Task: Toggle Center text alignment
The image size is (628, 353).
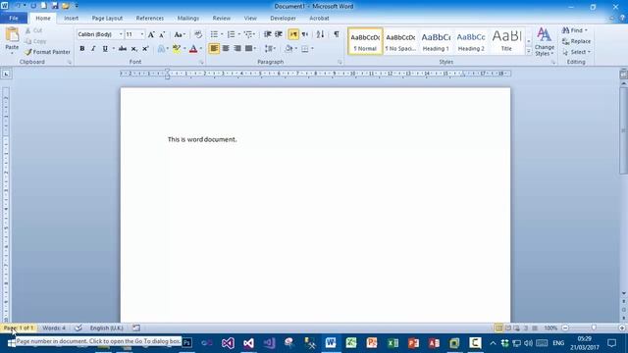Action: pyautogui.click(x=226, y=49)
